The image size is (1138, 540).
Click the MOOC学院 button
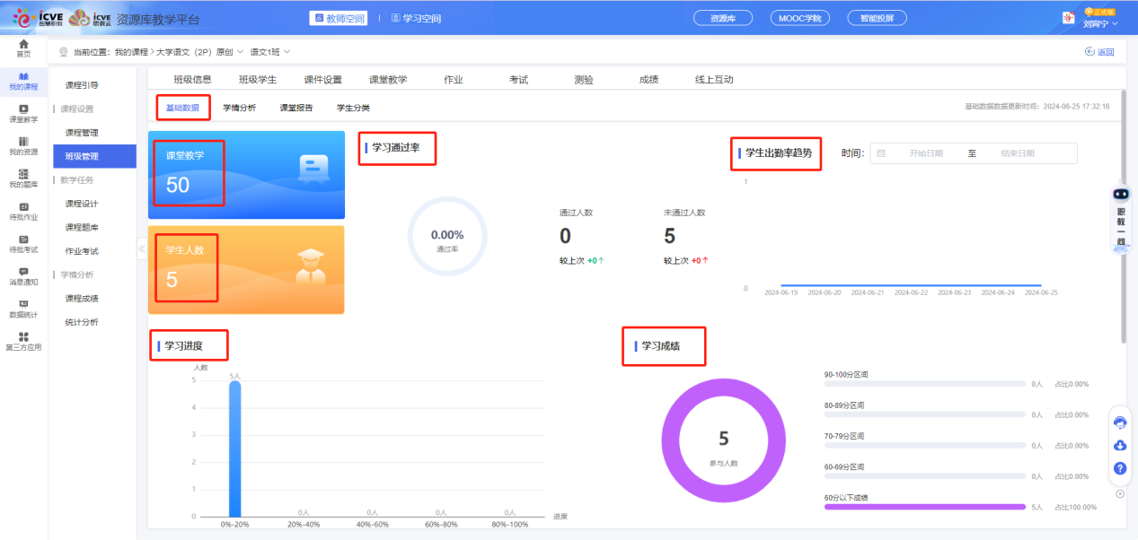(x=799, y=18)
